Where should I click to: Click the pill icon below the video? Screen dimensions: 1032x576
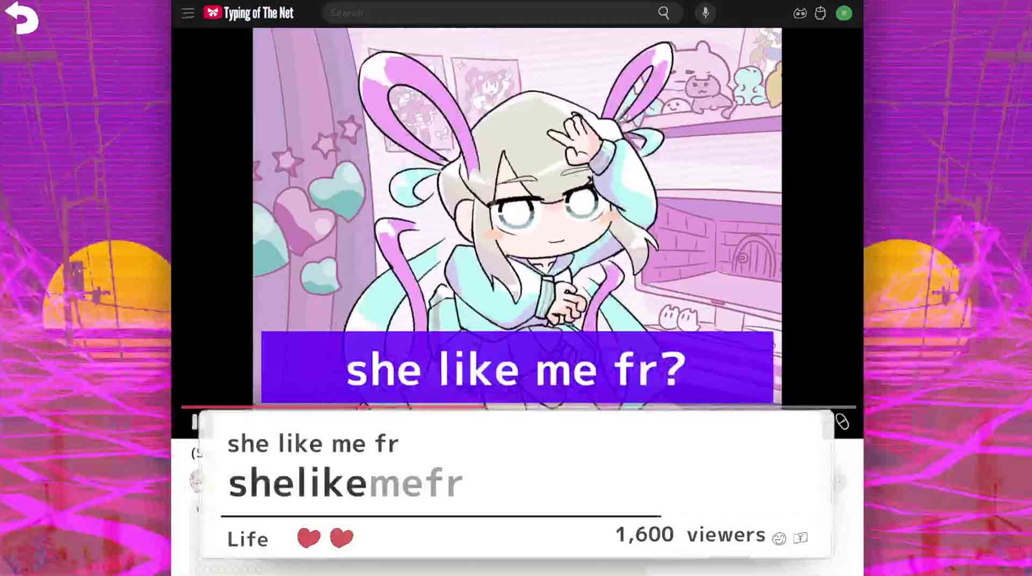tap(842, 422)
